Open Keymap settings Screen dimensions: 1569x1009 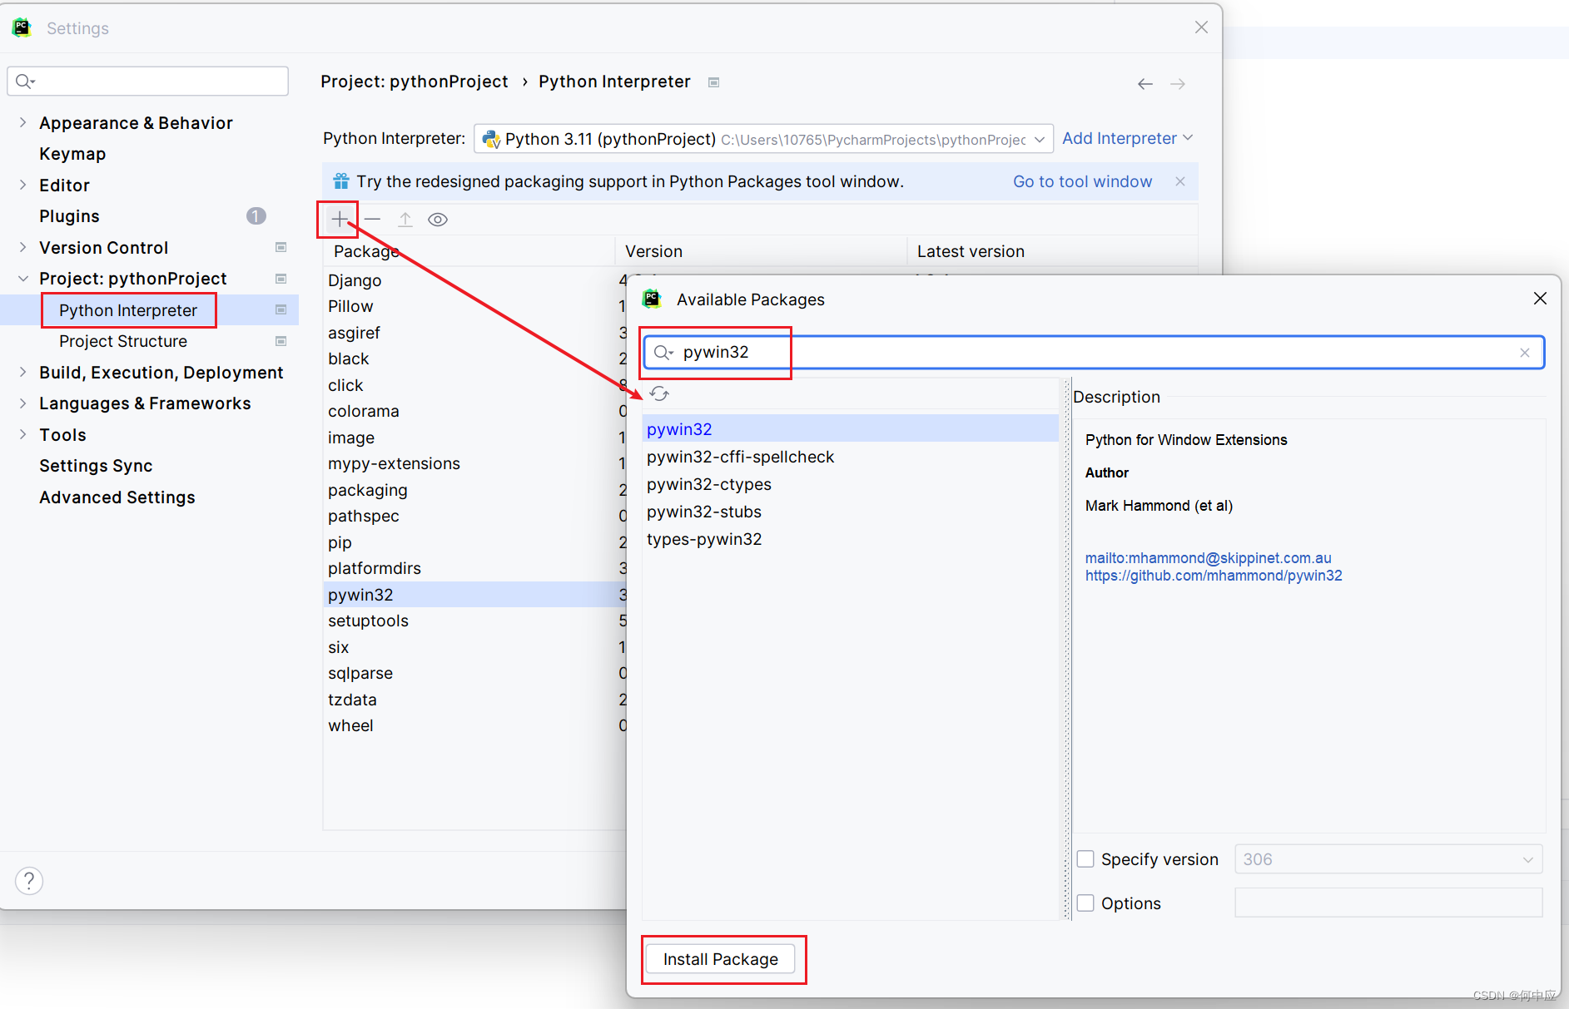(x=72, y=154)
